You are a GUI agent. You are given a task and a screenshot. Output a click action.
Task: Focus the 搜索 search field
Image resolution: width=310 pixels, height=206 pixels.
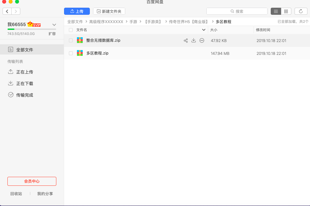[x=237, y=11]
